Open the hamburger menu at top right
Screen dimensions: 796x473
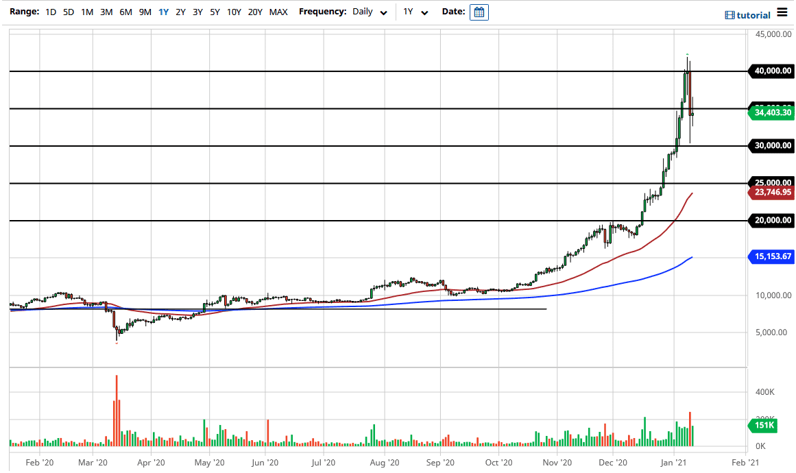coord(784,12)
